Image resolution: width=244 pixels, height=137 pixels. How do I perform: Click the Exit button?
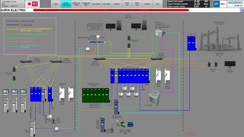(x=157, y=4)
